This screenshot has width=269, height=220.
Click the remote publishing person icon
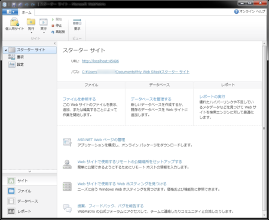67,164
